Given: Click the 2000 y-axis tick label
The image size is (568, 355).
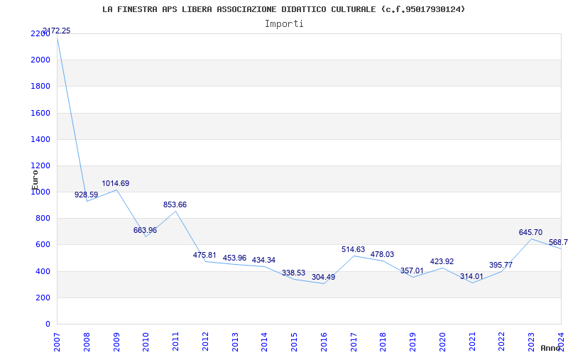Looking at the screenshot, I should point(40,60).
